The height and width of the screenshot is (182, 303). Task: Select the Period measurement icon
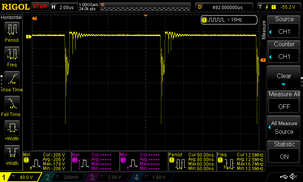[x=12, y=30]
